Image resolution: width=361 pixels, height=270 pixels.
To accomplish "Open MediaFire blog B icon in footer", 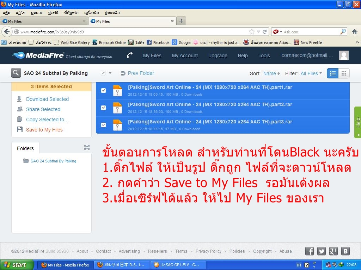I will (x=345, y=251).
